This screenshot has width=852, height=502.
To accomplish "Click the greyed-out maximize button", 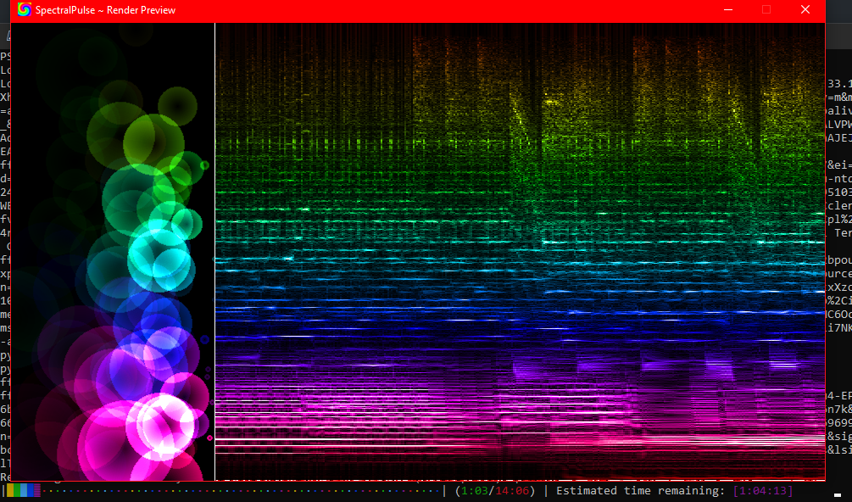I will click(x=766, y=10).
